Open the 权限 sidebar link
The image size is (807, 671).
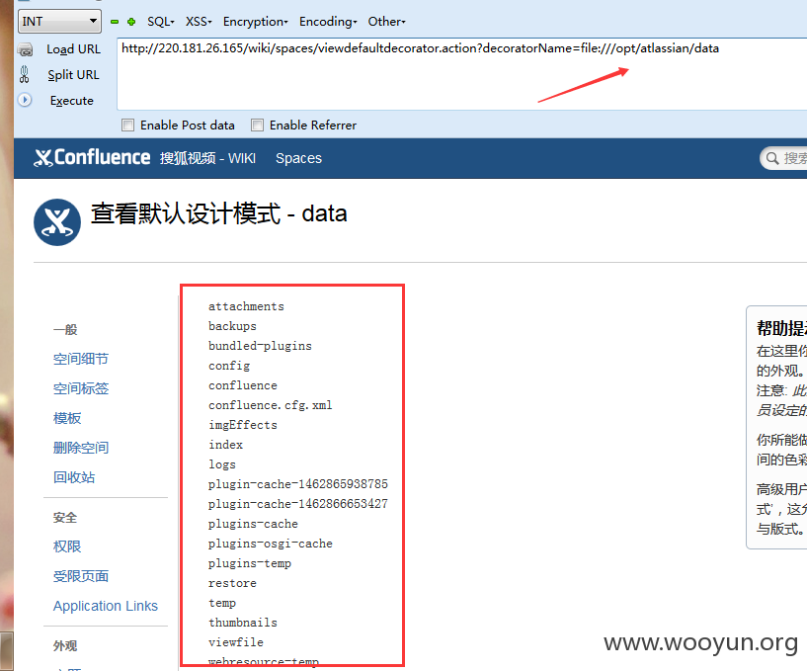point(67,546)
